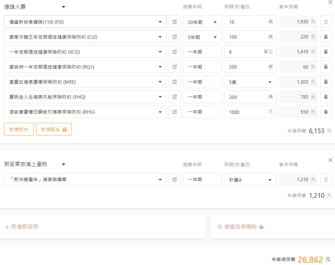Viewport: 335px width, 265px height.
Task: Click the 新增附約 button
Action: [19, 129]
